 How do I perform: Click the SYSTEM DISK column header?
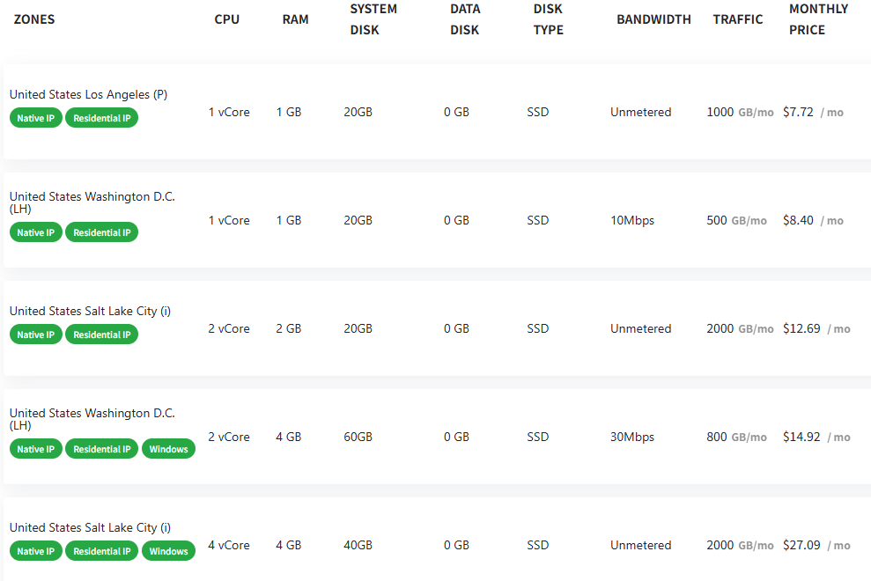pyautogui.click(x=373, y=19)
